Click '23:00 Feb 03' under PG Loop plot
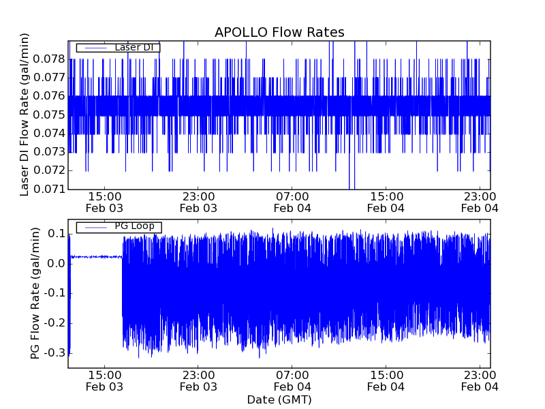Image resolution: width=545 pixels, height=409 pixels. click(198, 381)
